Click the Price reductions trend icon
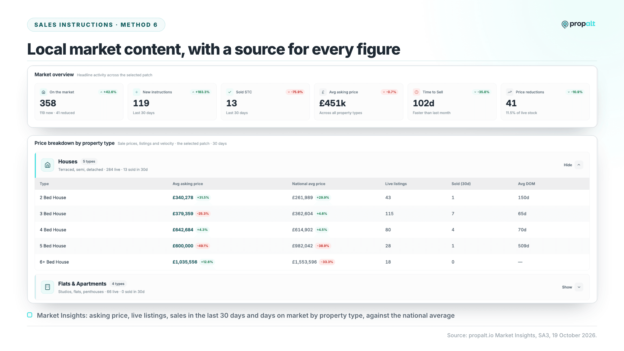 (x=510, y=92)
